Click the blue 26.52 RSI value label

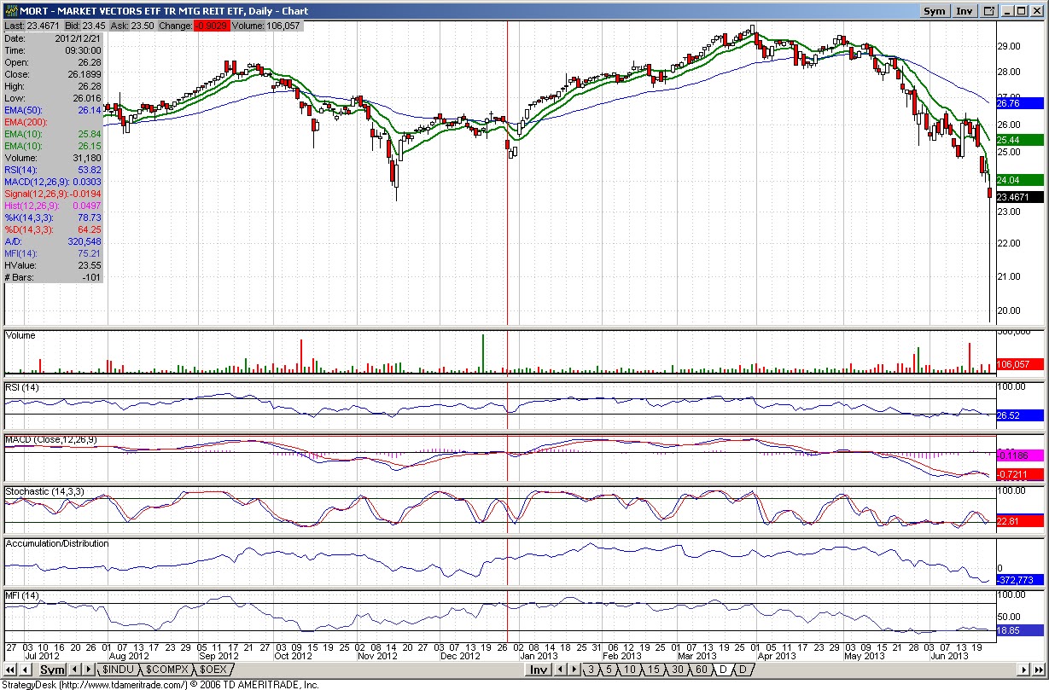(x=1019, y=415)
